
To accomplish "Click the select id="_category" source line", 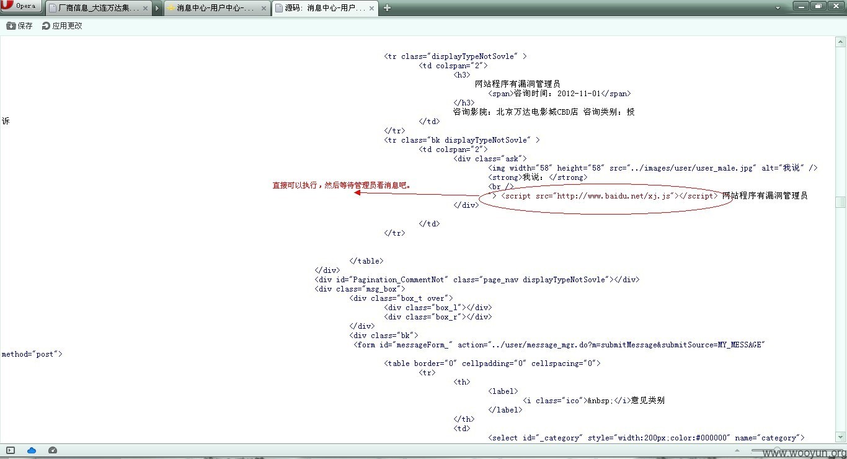I will [646, 438].
